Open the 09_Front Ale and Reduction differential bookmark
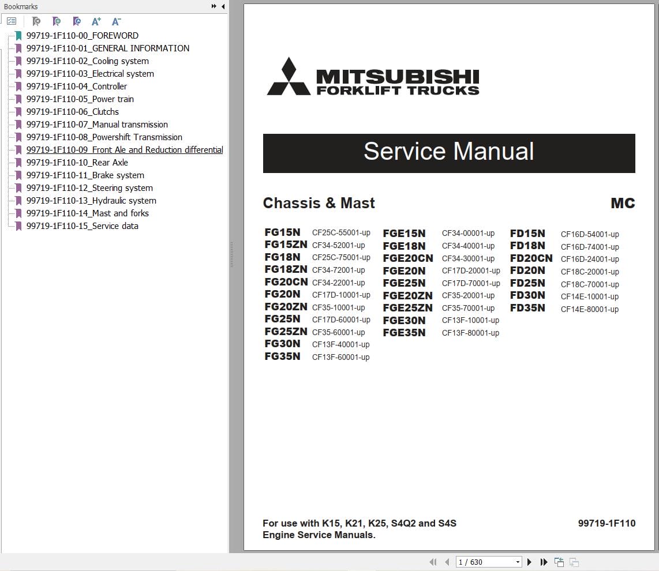The width and height of the screenshot is (659, 571). coord(125,149)
